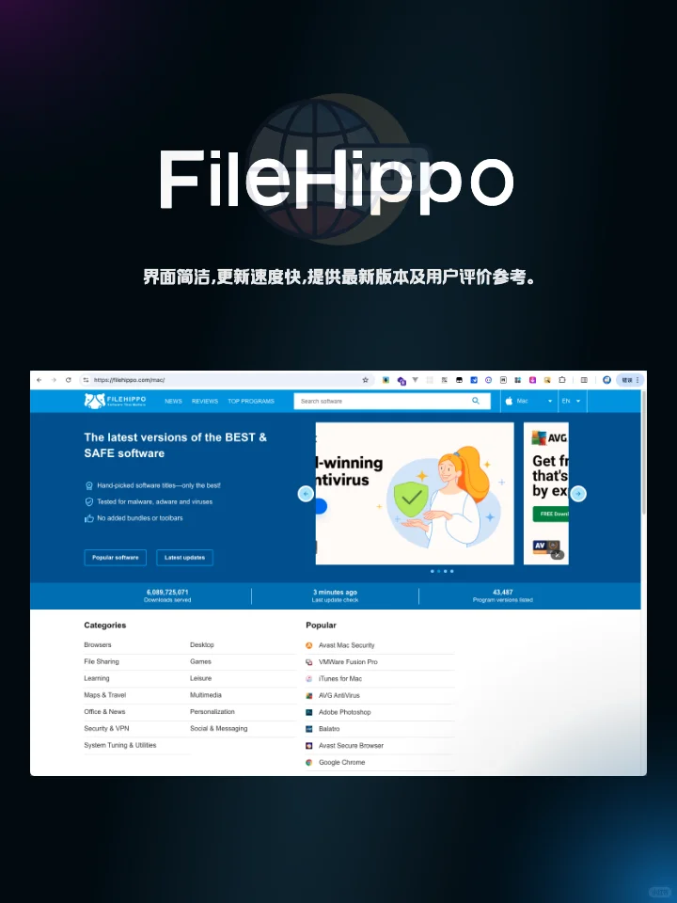Open the browser three-dot menu
Screen dimensions: 677x903
pos(638,380)
